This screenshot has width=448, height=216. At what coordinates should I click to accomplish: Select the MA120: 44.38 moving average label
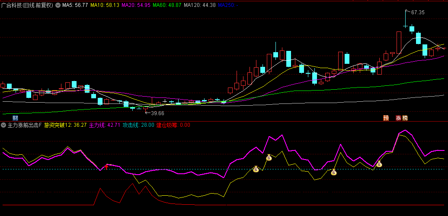point(199,5)
